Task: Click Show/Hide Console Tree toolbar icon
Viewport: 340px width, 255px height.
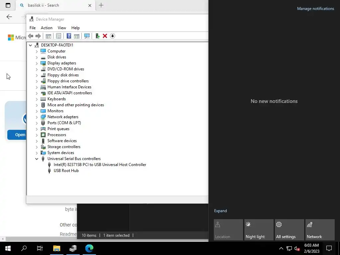Action: point(48,36)
